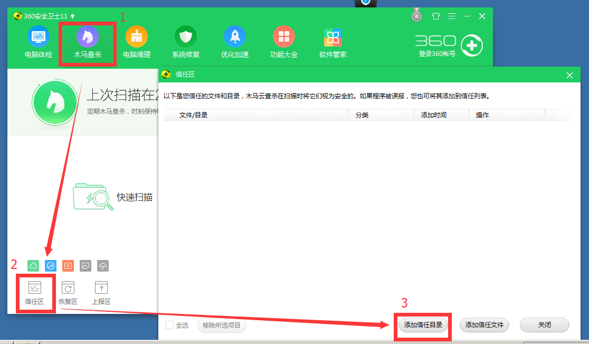
Task: Click 添加信任目录 button
Action: (x=423, y=325)
